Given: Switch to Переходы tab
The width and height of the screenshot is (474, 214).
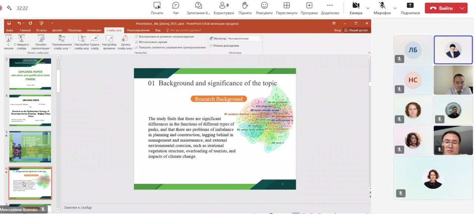Looking at the screenshot, I should click(74, 30).
